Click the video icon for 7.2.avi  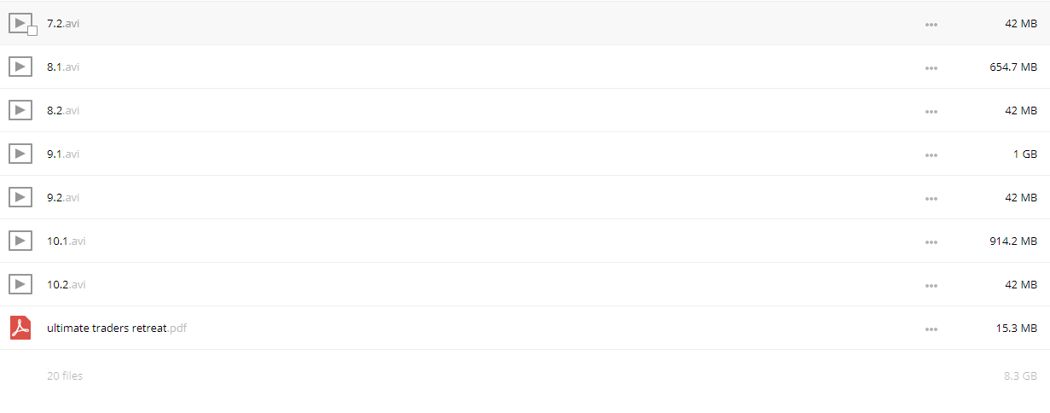[x=20, y=23]
